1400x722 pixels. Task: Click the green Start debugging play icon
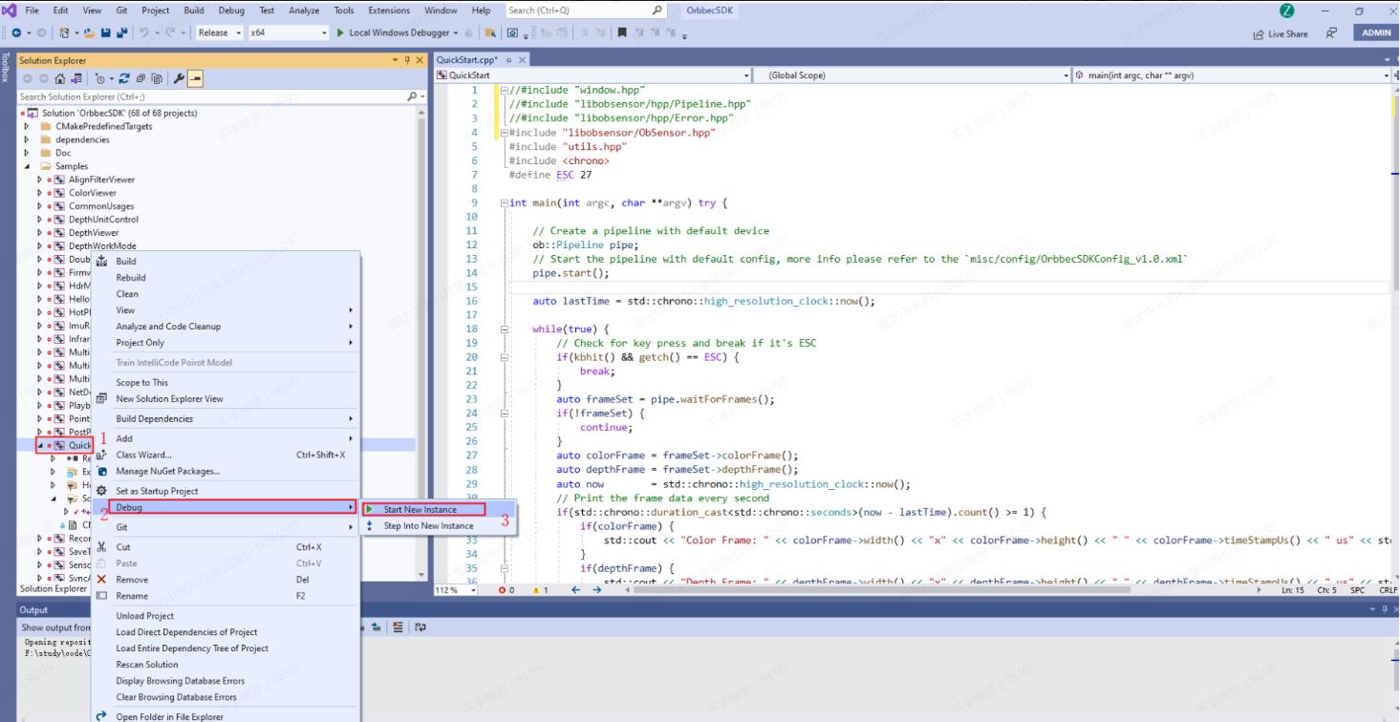pyautogui.click(x=340, y=32)
